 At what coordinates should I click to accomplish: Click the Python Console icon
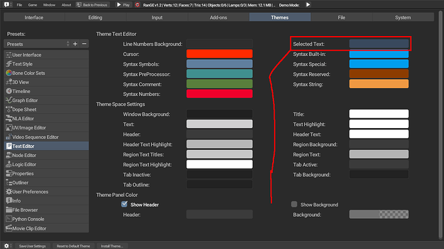(9, 219)
